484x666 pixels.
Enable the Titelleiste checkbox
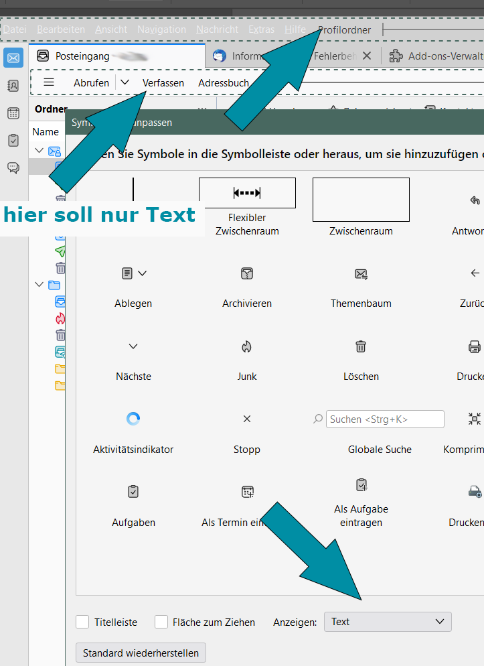[82, 622]
